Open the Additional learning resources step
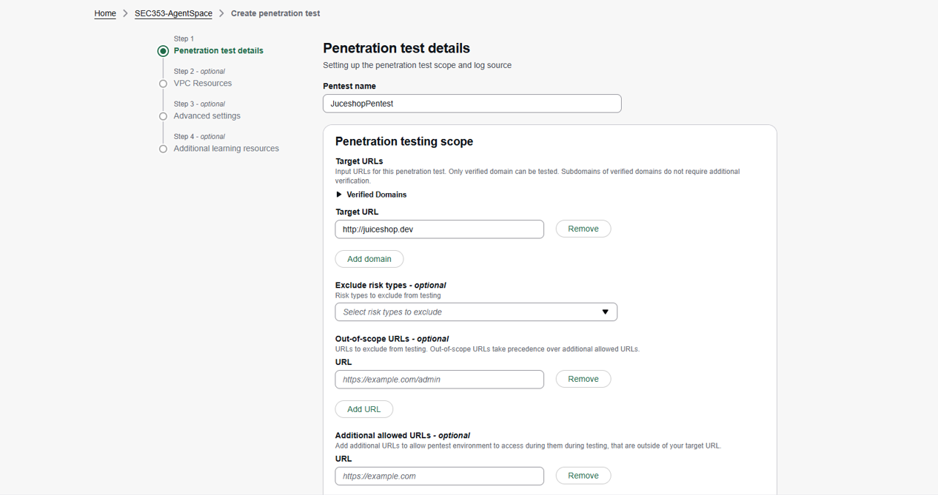The image size is (938, 495). (x=226, y=149)
